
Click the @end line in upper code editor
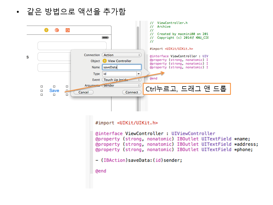(154, 78)
